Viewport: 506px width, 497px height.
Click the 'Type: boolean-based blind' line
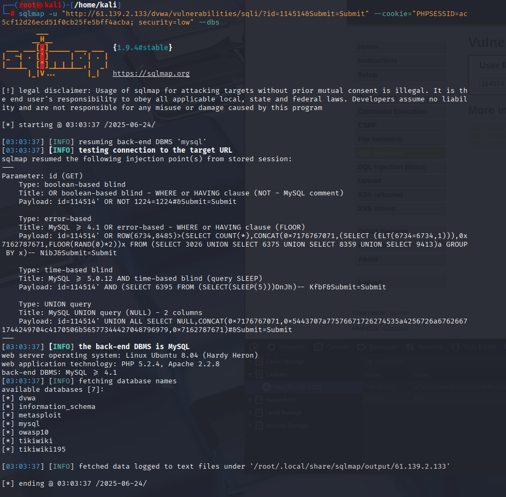tap(72, 184)
